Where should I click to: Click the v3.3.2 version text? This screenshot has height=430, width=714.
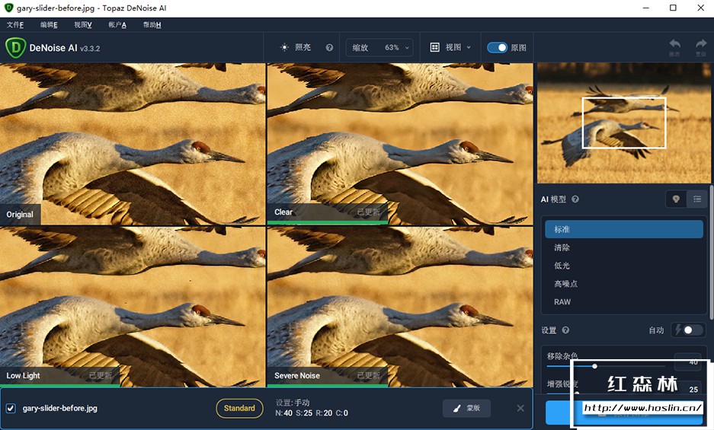point(90,48)
